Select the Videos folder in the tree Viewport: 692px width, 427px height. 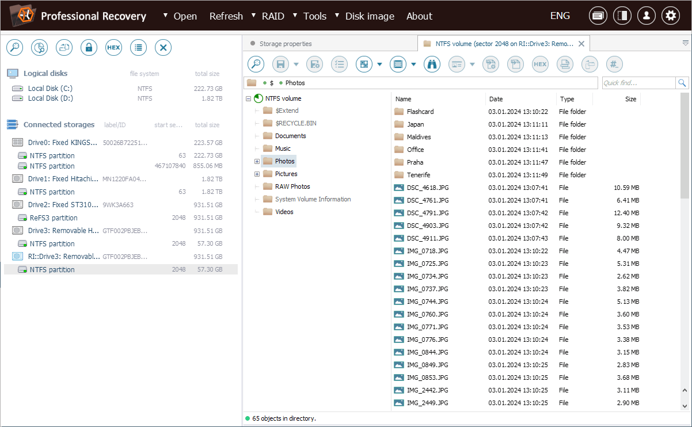tap(284, 212)
